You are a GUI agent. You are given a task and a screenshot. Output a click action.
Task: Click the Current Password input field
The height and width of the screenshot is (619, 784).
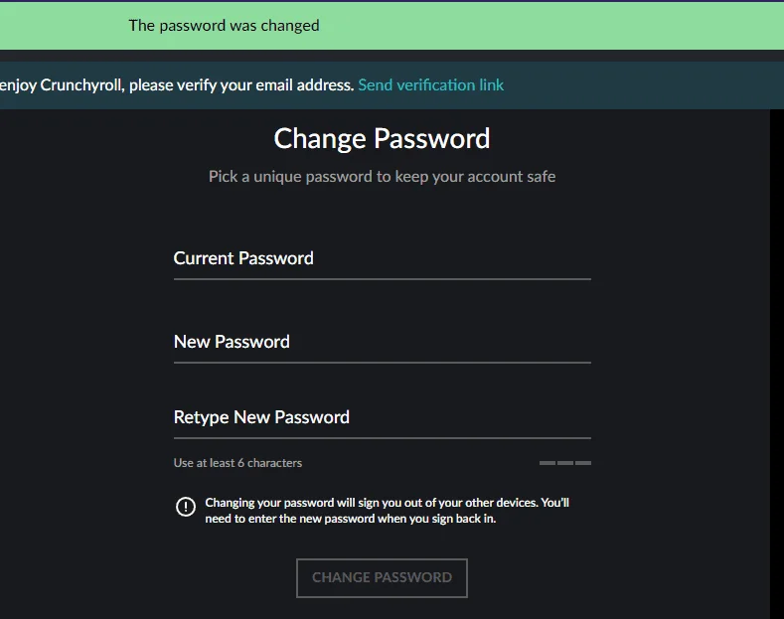coord(382,259)
